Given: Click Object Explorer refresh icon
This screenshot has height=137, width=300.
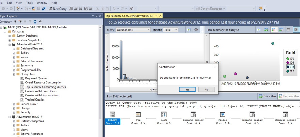Looking at the screenshot, I should 35,22.
